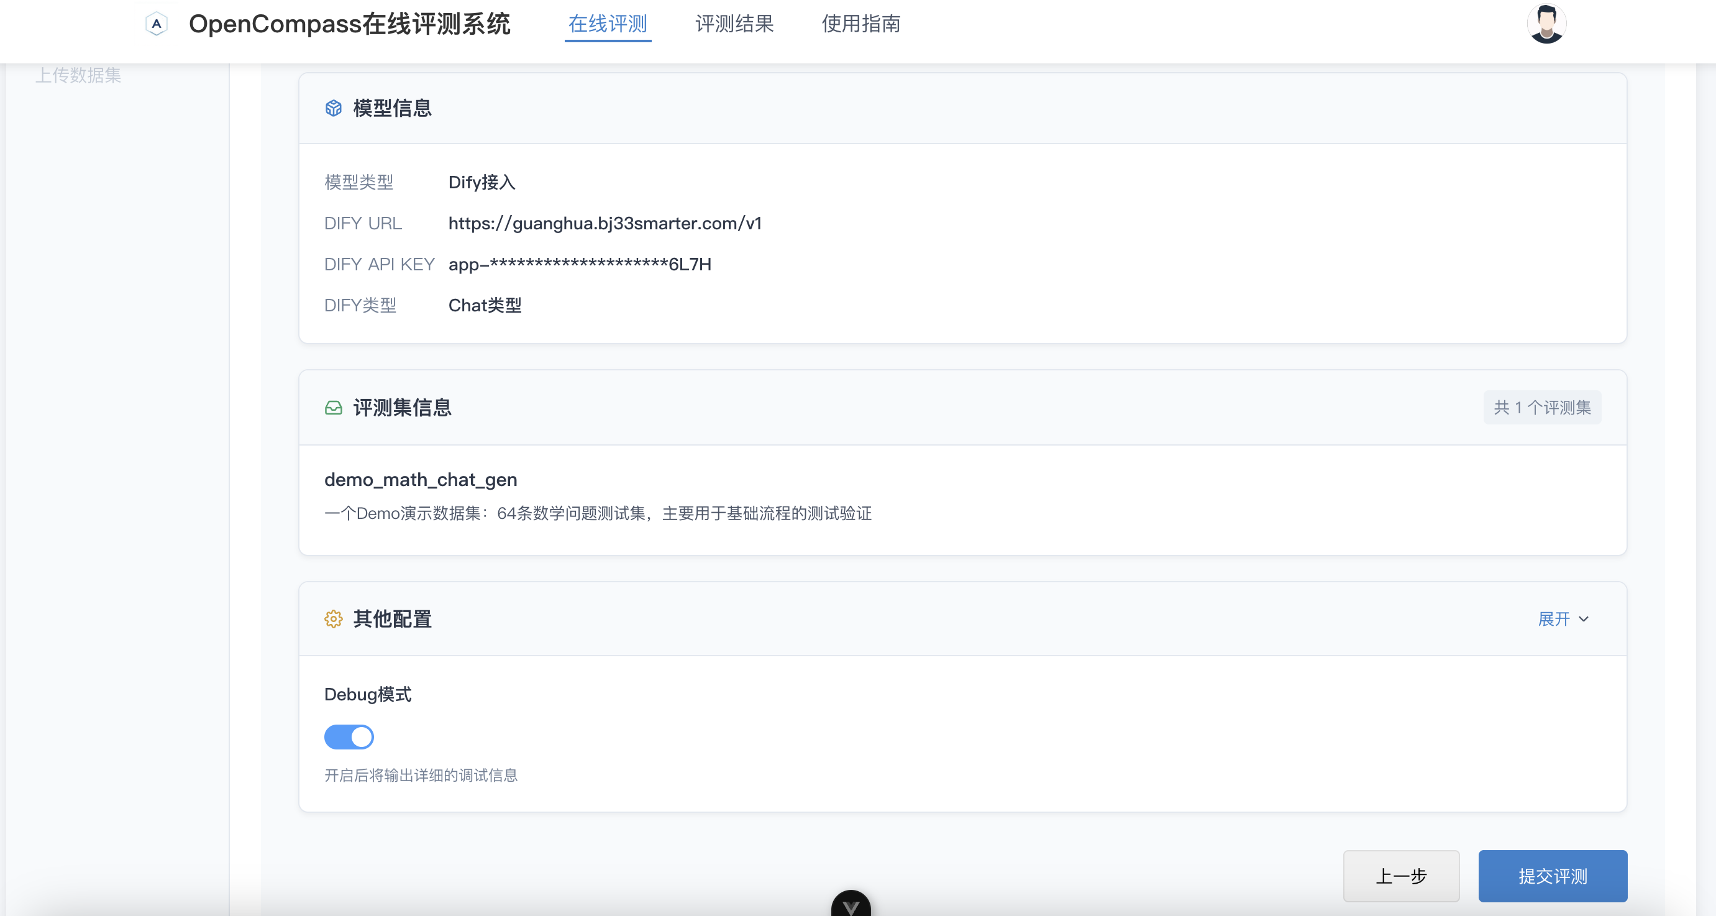The height and width of the screenshot is (916, 1716).
Task: Click the masked DIFY API KEY value
Action: click(580, 265)
